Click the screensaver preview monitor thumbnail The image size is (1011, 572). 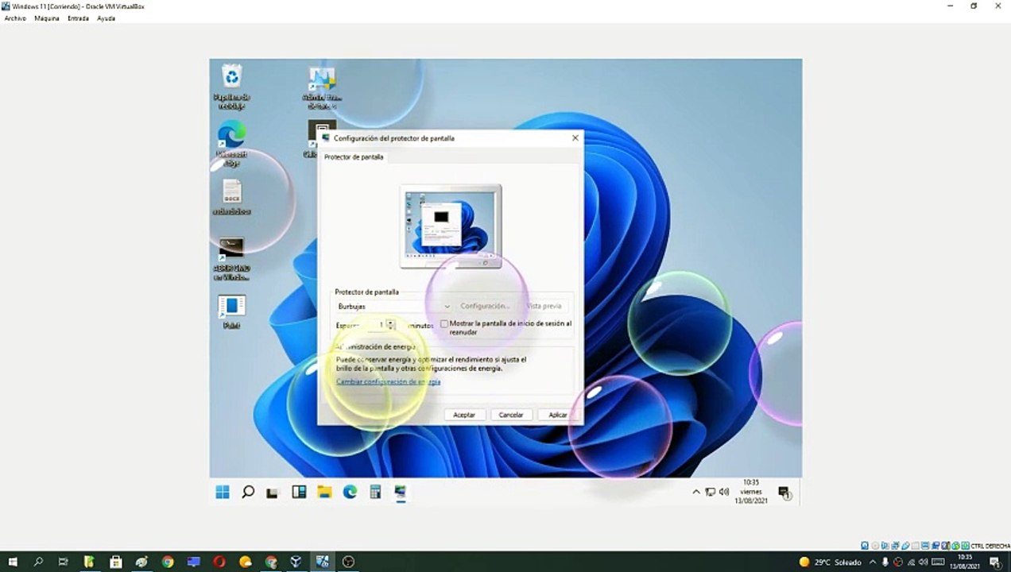click(x=451, y=226)
